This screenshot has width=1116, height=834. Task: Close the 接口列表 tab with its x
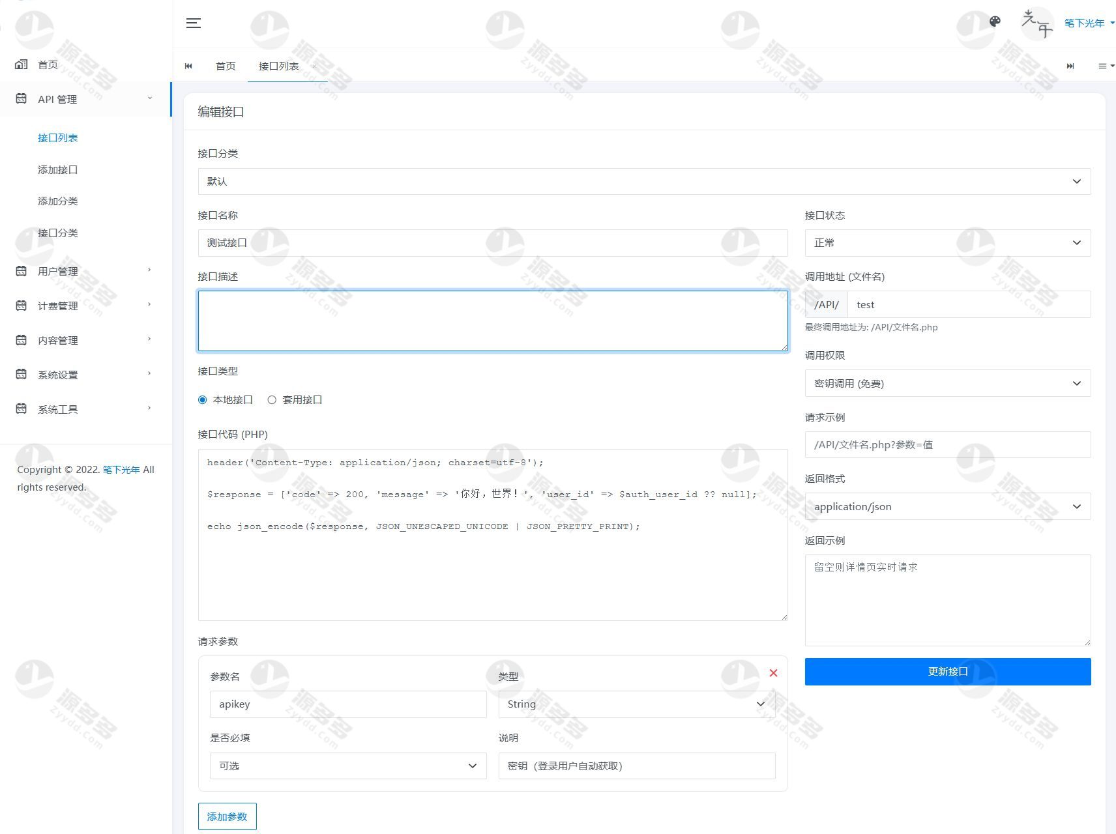(314, 66)
